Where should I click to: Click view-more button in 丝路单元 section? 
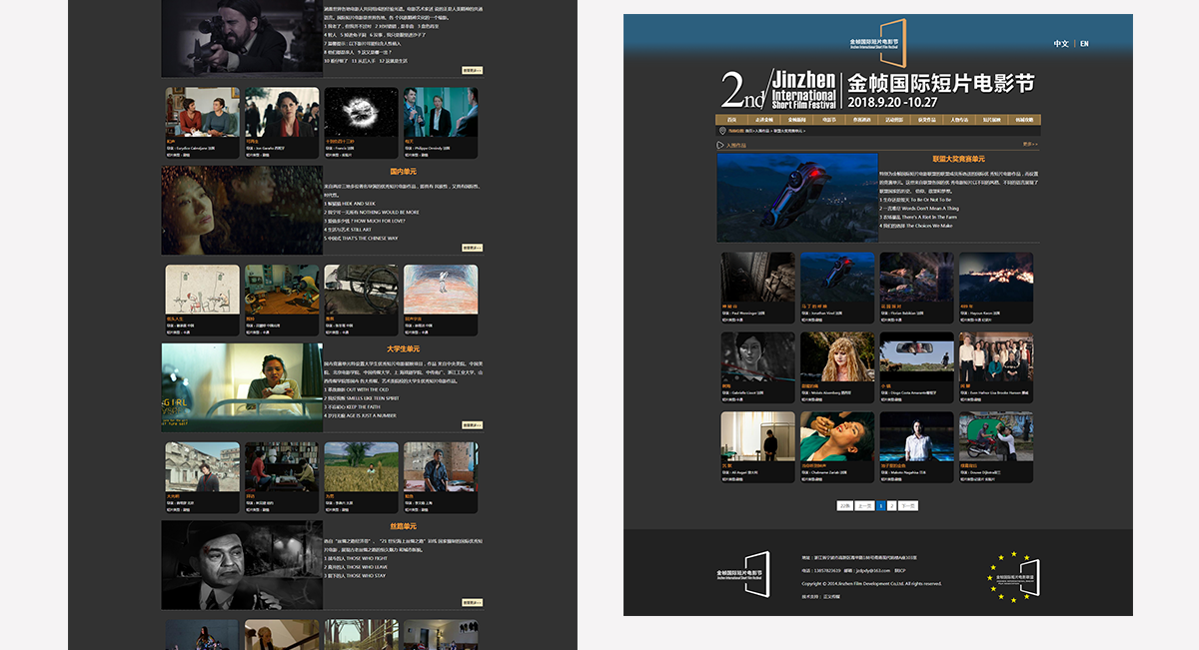click(x=473, y=603)
